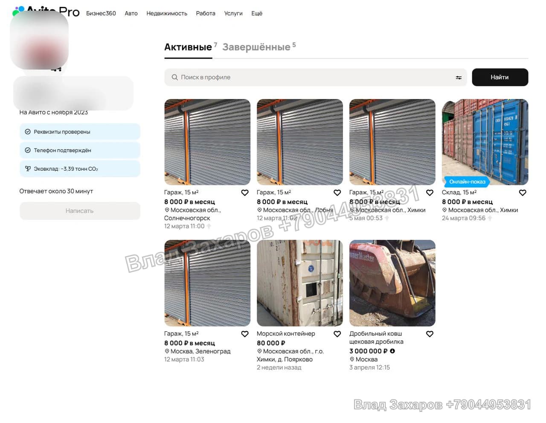The height and width of the screenshot is (423, 546).
Task: Favorite the Дробильный ковш listing heart
Action: tap(430, 334)
